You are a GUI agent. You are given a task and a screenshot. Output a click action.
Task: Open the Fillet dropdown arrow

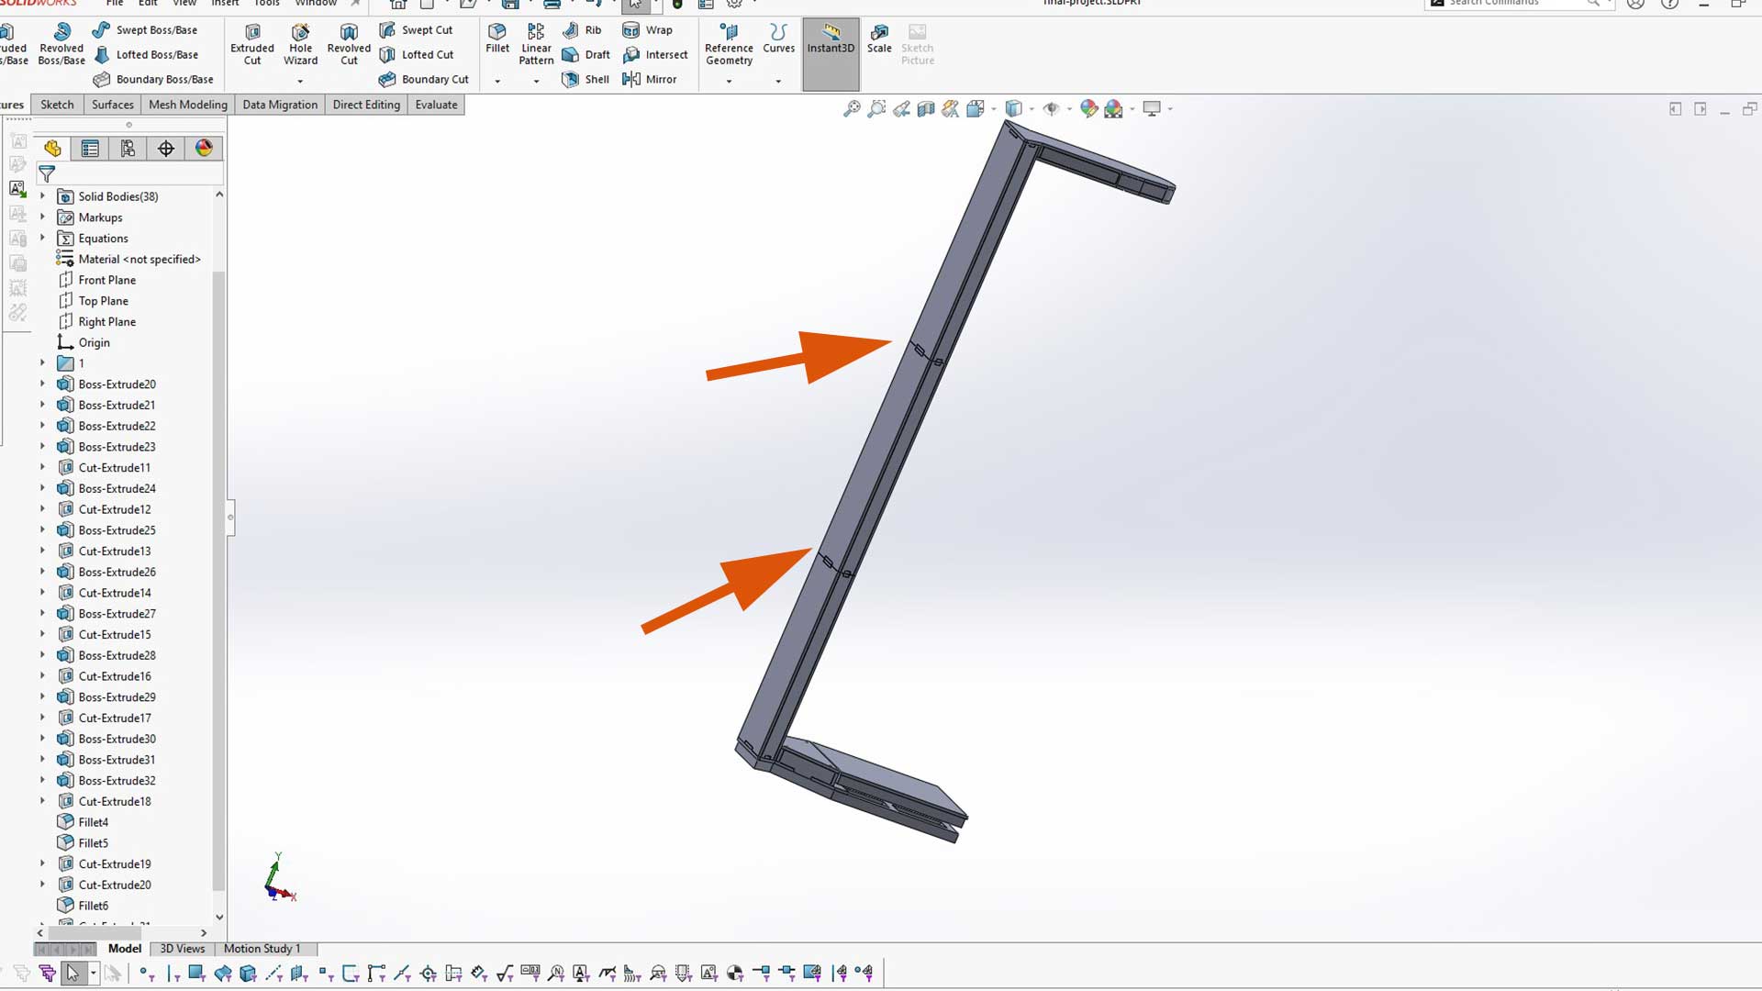pos(497,82)
